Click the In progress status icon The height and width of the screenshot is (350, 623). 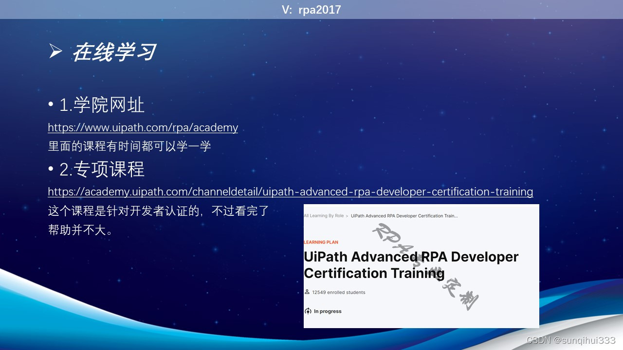click(308, 311)
